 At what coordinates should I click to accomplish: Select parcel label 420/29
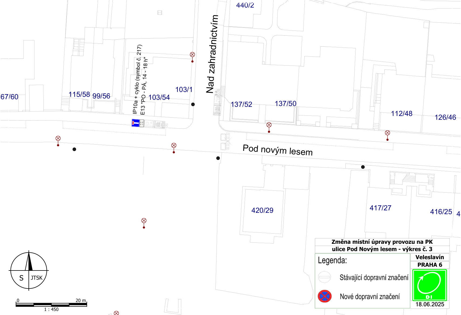[262, 210]
